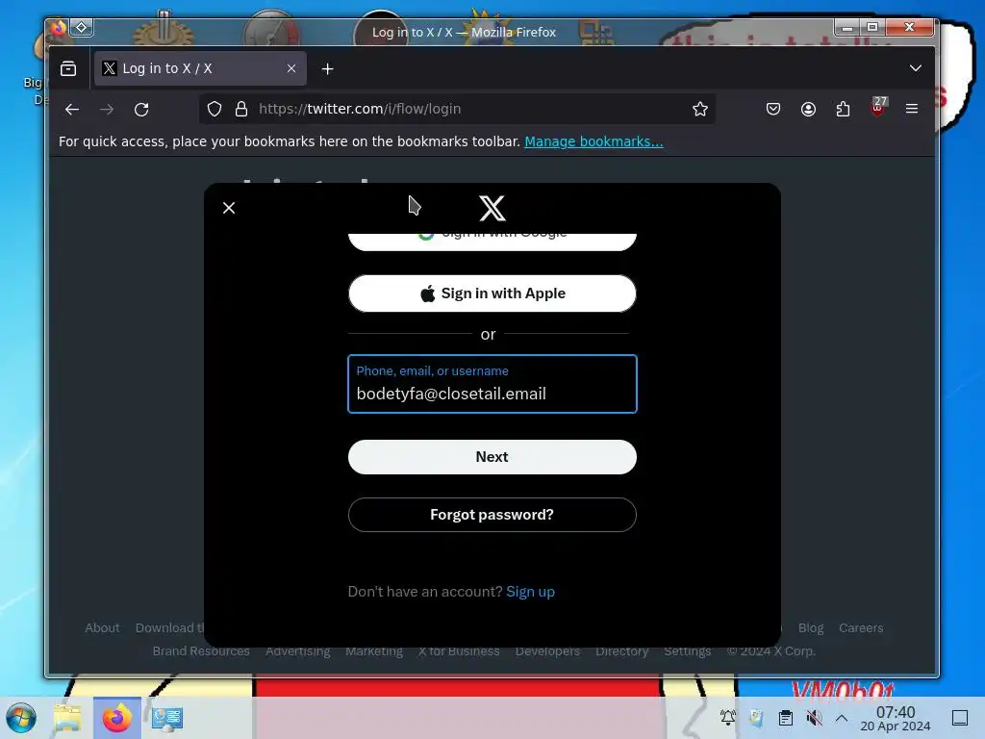This screenshot has width=985, height=739.
Task: Sign in with Apple
Action: (492, 293)
